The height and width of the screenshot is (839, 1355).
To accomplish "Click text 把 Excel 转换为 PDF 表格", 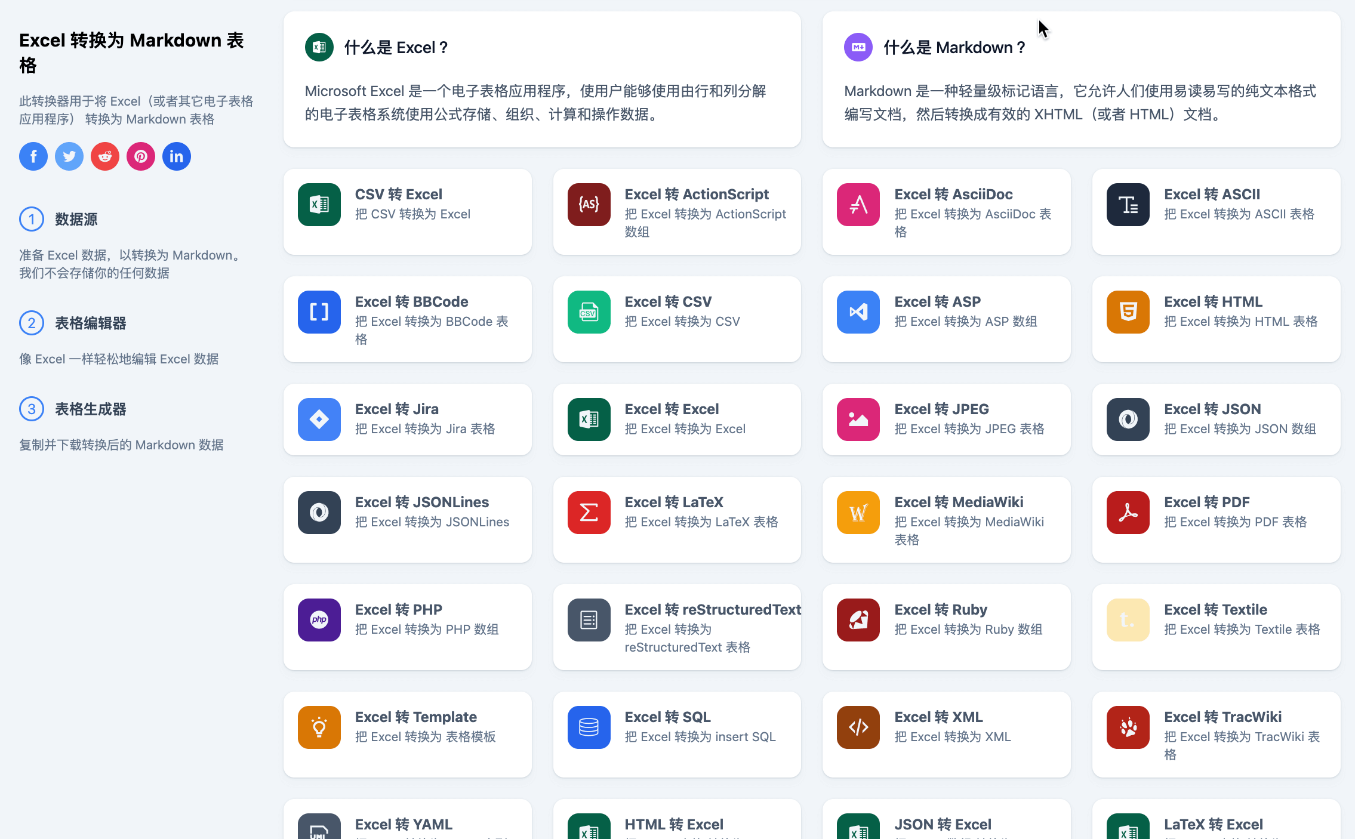I will click(1235, 522).
